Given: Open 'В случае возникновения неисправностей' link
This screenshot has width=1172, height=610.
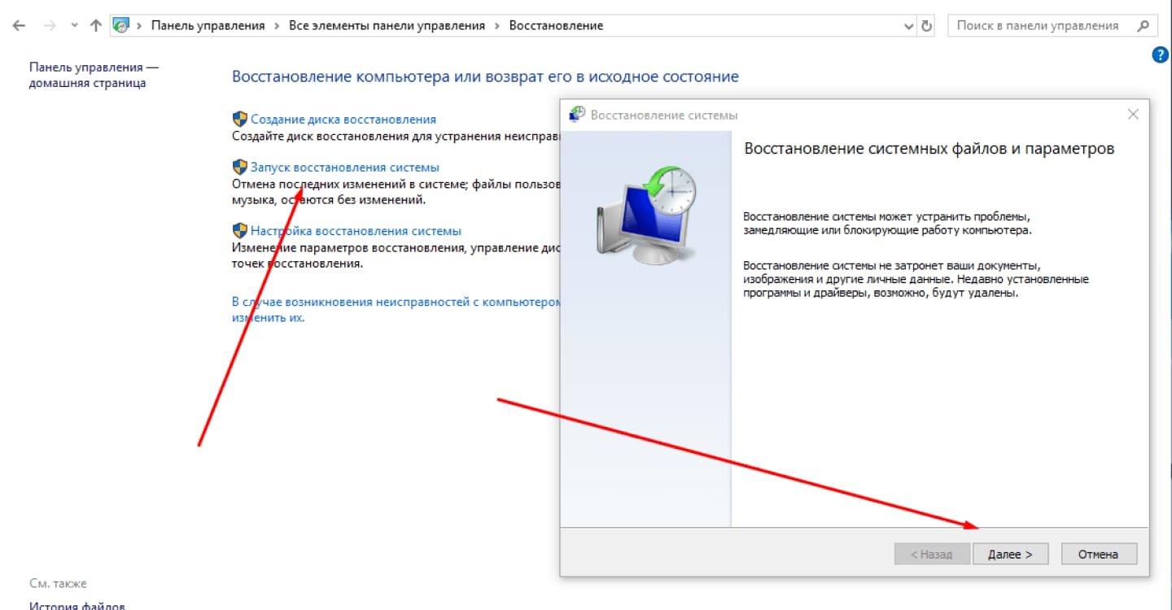Looking at the screenshot, I should [x=396, y=309].
